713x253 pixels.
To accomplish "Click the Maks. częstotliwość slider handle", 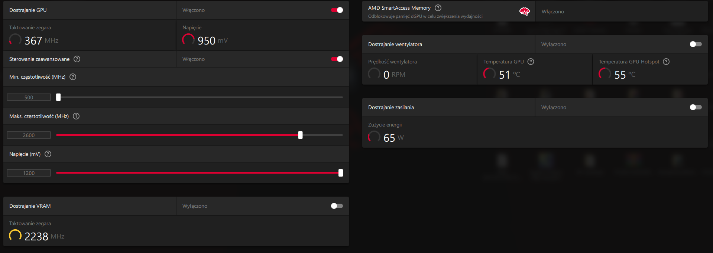I will 300,135.
